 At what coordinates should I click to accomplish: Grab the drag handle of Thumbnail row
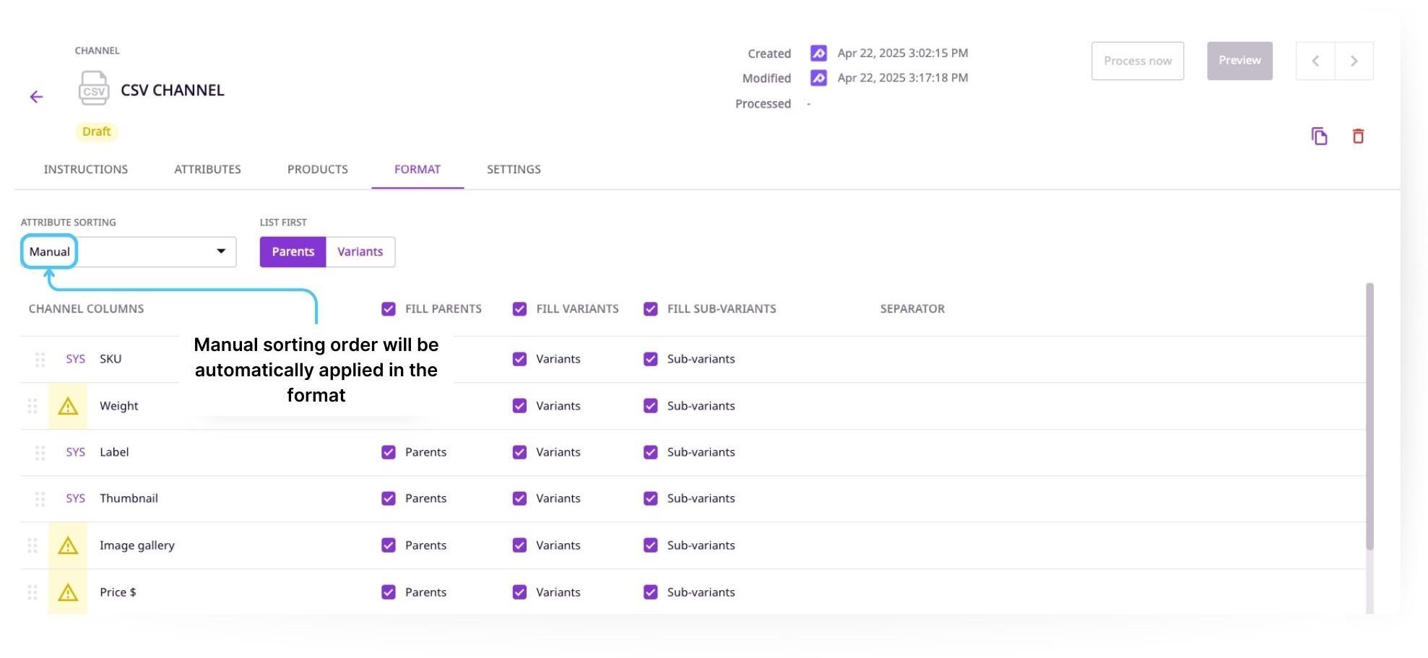tap(40, 498)
